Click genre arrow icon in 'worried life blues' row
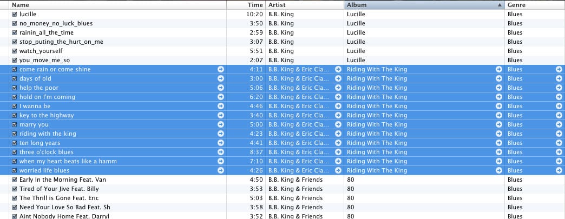The height and width of the screenshot is (219, 565). (x=559, y=170)
